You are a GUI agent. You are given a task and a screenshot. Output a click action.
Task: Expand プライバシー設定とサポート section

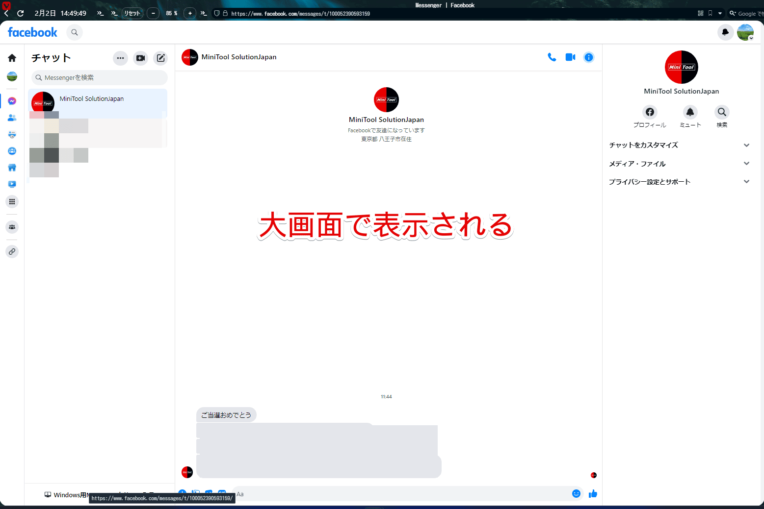[680, 182]
